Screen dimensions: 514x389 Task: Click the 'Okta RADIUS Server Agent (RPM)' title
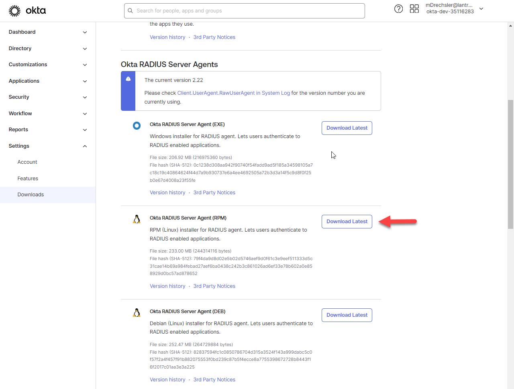[x=188, y=218]
